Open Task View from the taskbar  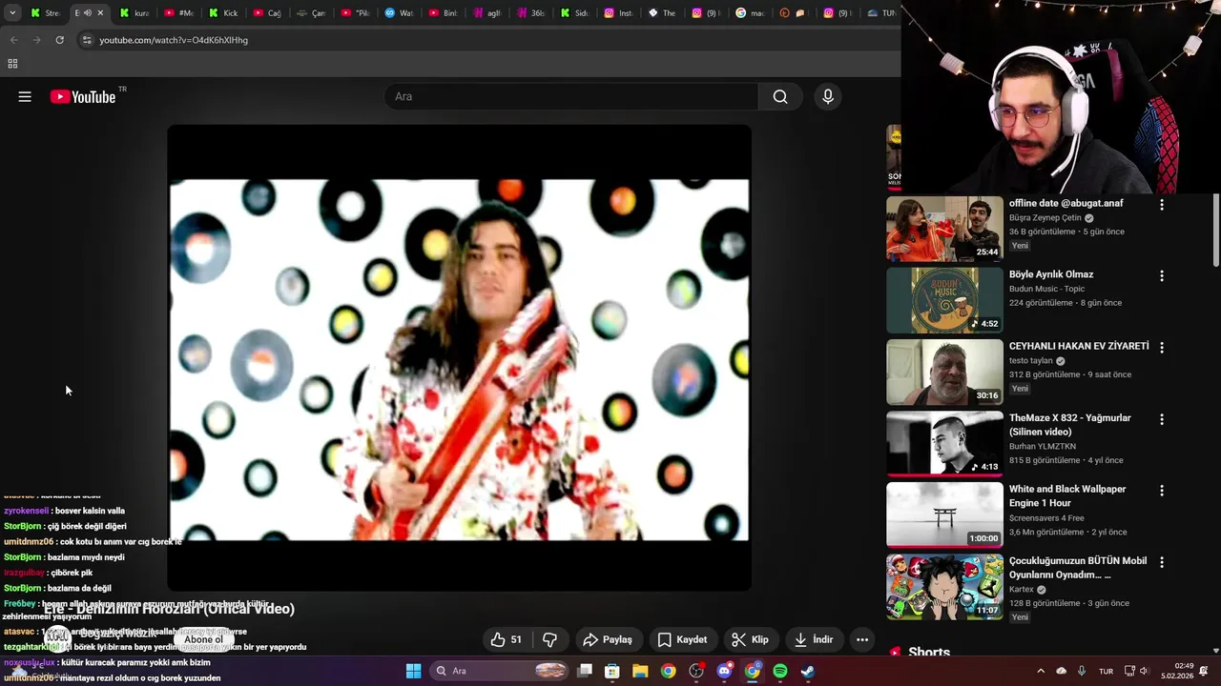tap(585, 671)
